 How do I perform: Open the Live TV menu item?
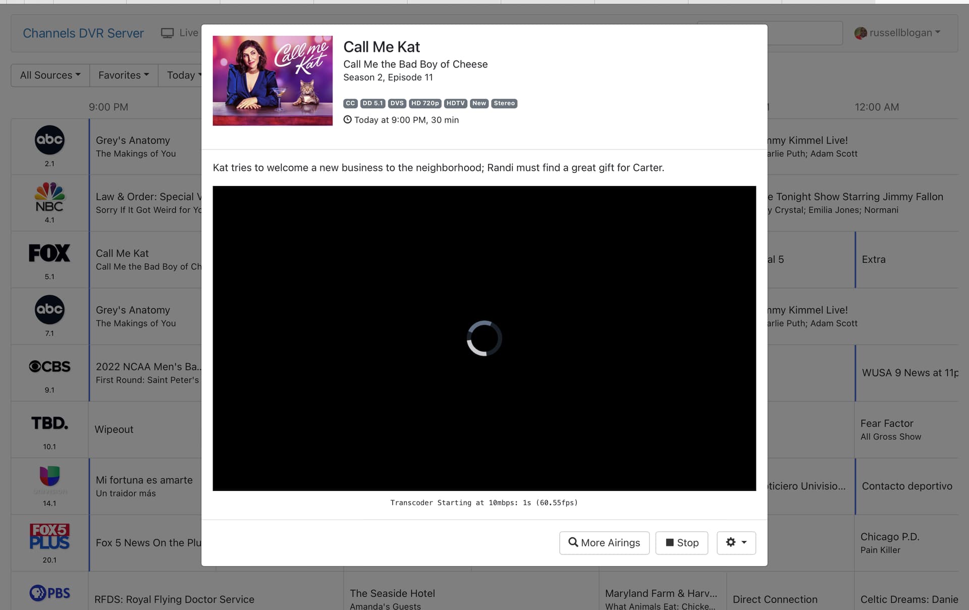(180, 33)
